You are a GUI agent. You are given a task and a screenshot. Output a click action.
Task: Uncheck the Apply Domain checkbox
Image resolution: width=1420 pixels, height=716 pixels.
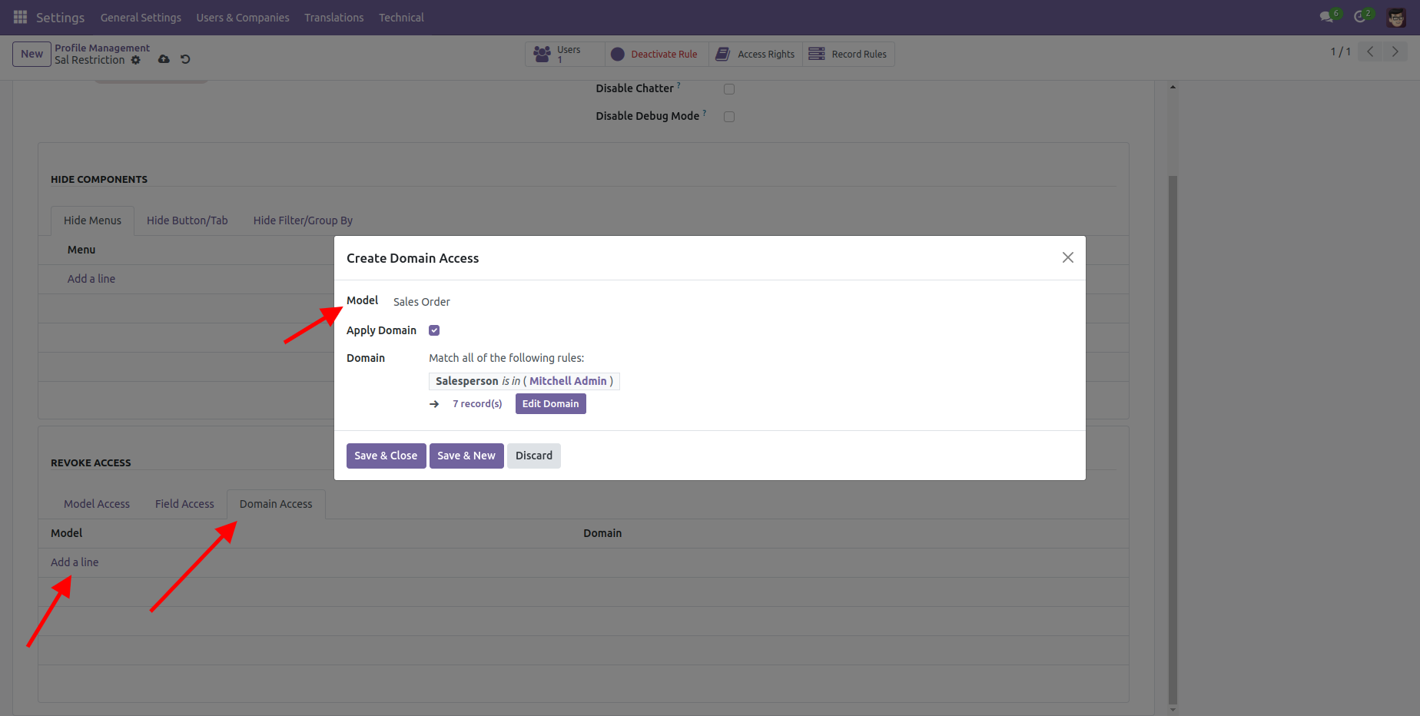[434, 330]
